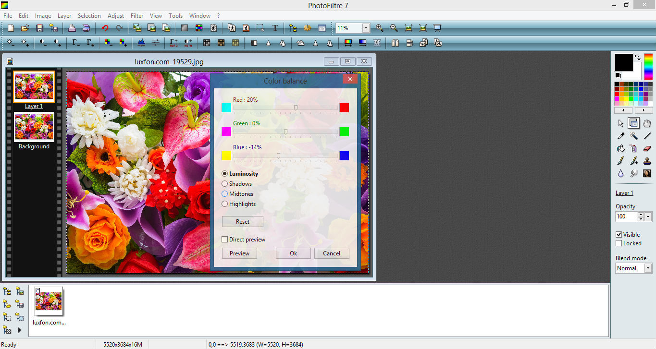Check the Locked layer checkbox

point(619,243)
